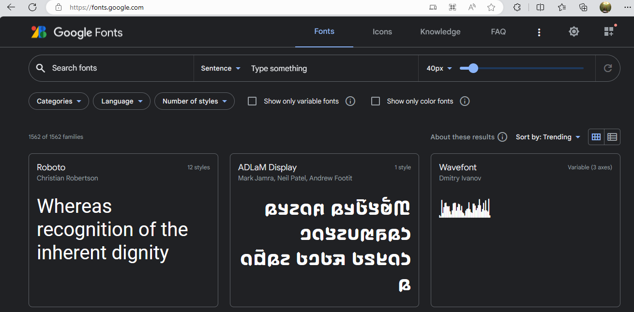
Task: Enable Show only color fonts checkbox
Action: pos(376,101)
